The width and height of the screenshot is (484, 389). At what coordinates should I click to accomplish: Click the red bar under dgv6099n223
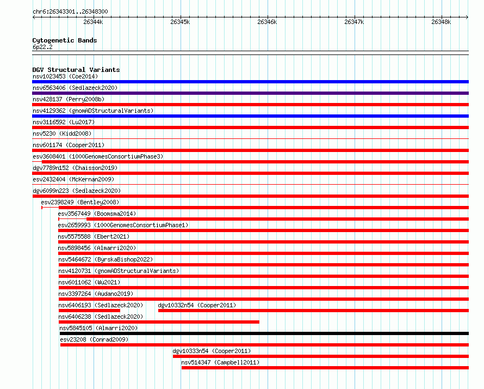tap(250, 196)
